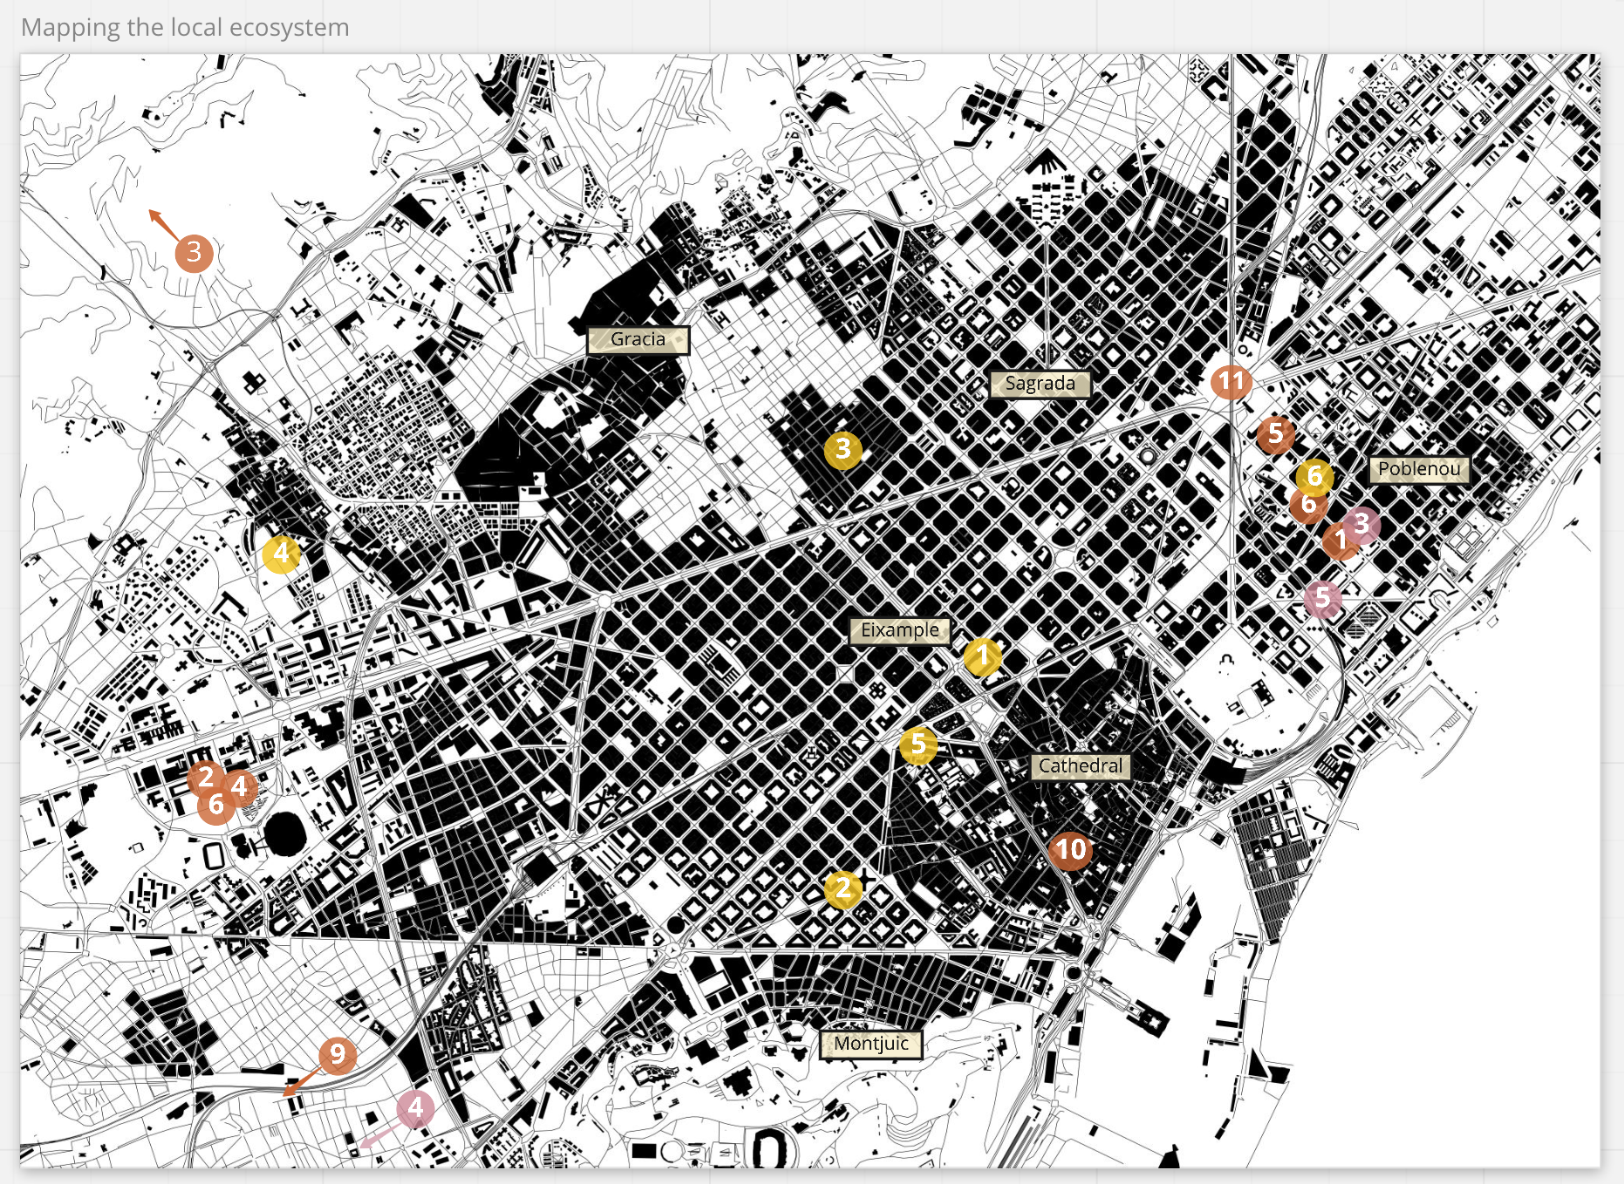
Task: Select the "Mapping the local ecosystem" title
Action: click(185, 28)
